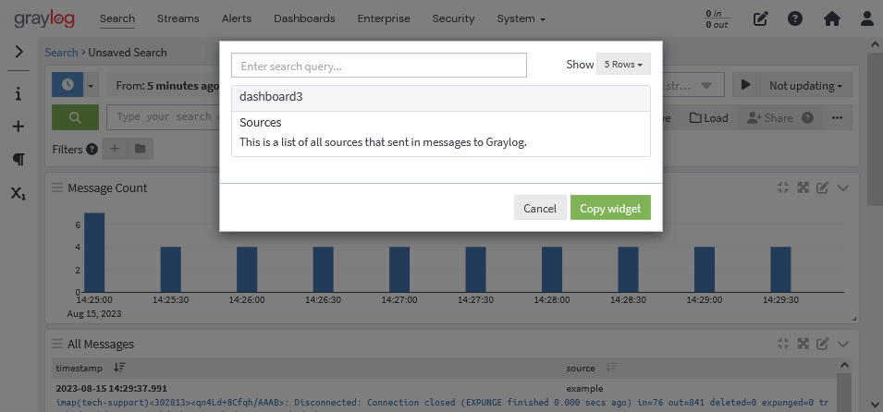This screenshot has height=412, width=883.
Task: Open the Show 5 Rows dropdown
Action: 623,64
